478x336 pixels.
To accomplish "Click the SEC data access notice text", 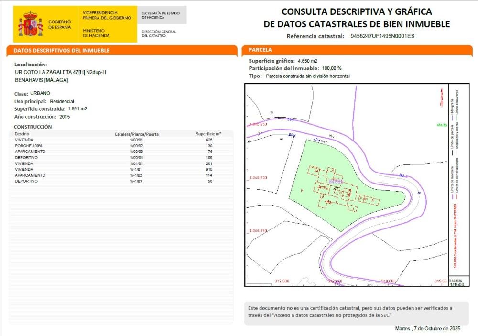I will click(349, 312).
